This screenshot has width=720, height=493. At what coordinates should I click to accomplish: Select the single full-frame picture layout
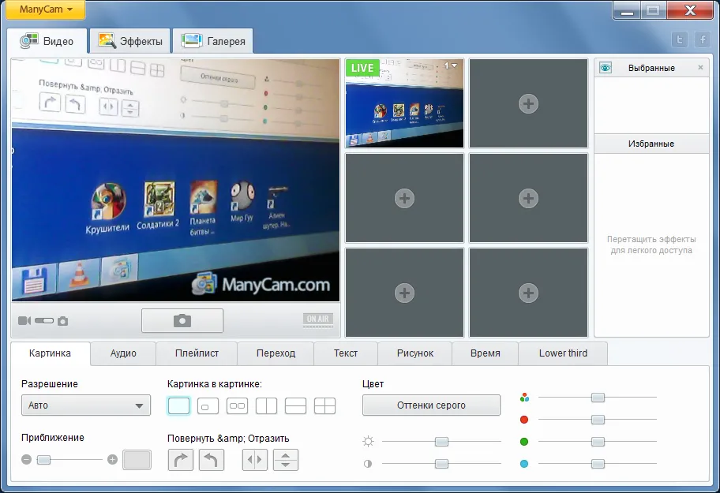point(178,406)
